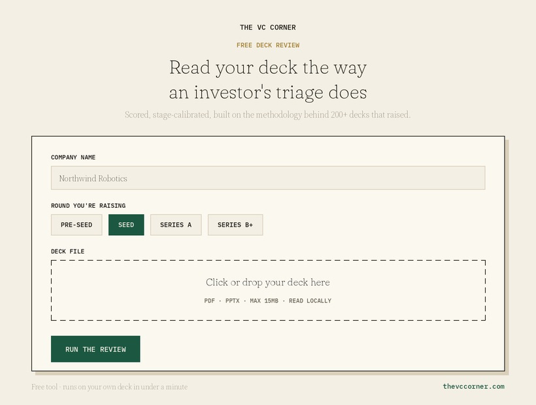Click the 'Scored, stage-calibrated' subtitle text
This screenshot has height=405, width=536.
(x=267, y=115)
